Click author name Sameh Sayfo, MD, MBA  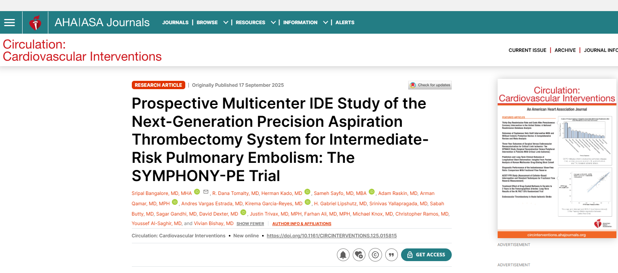340,193
